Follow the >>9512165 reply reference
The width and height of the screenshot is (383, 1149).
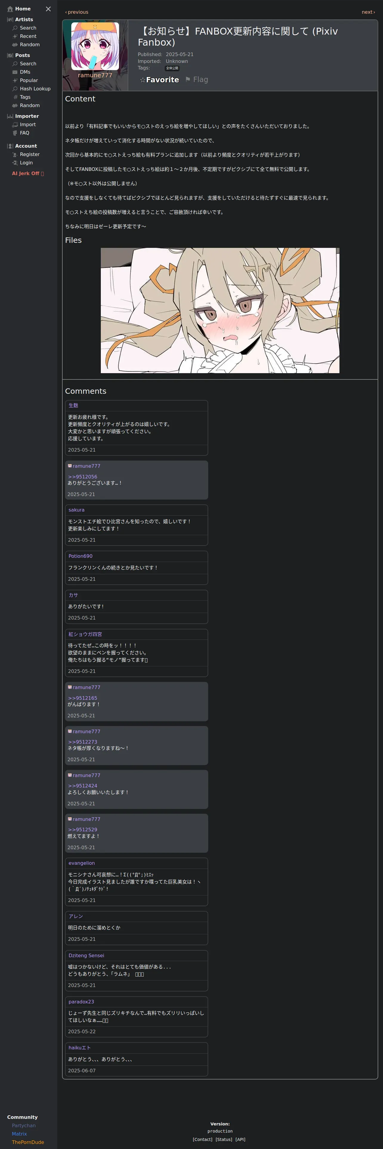(x=83, y=698)
